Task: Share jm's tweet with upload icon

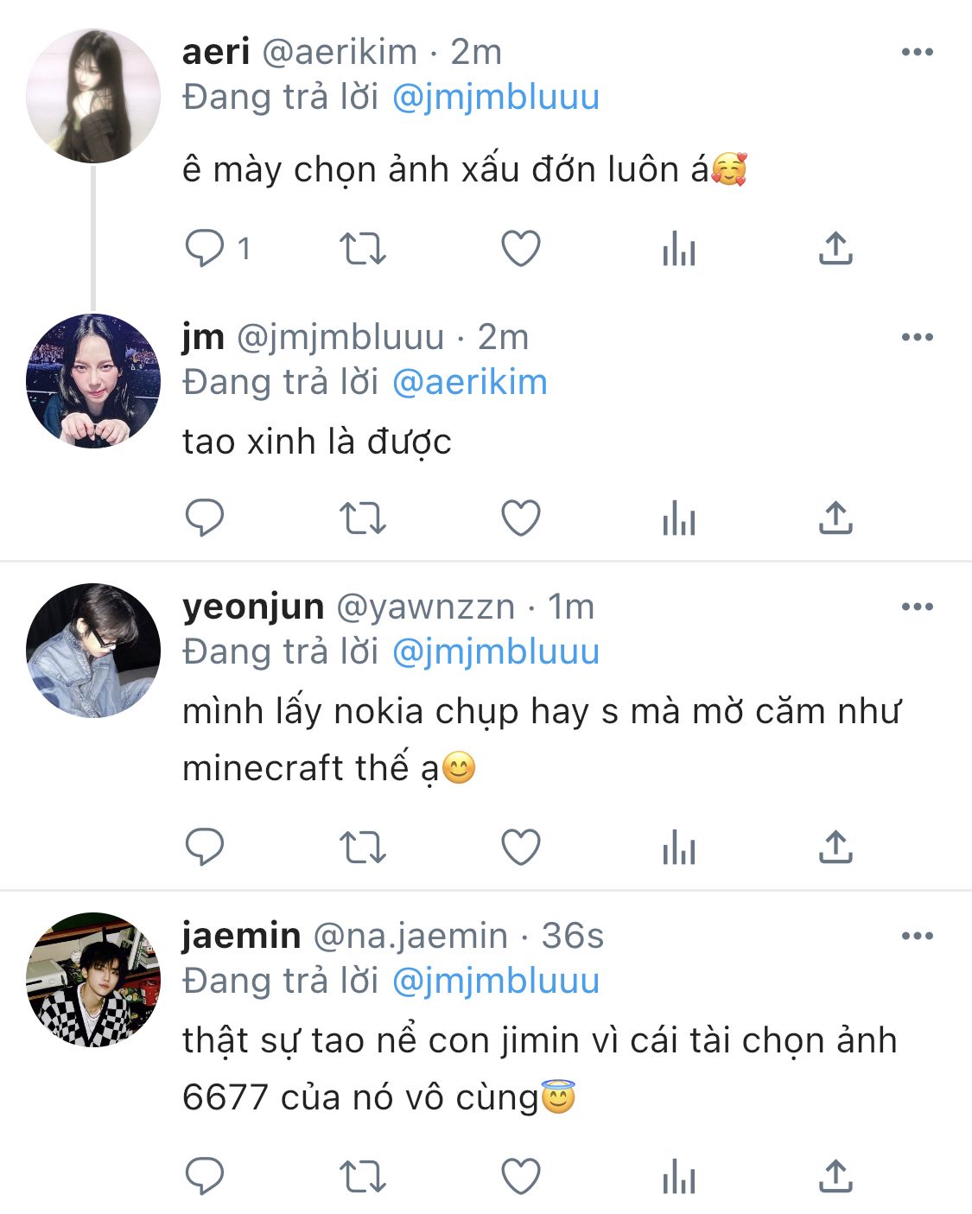Action: pos(835,518)
